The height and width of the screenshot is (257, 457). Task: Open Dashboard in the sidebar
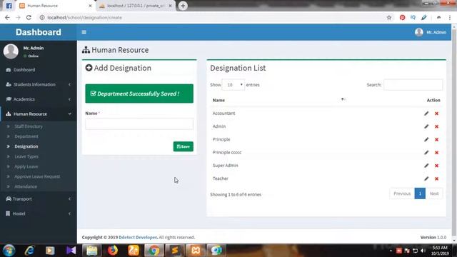[x=39, y=70]
